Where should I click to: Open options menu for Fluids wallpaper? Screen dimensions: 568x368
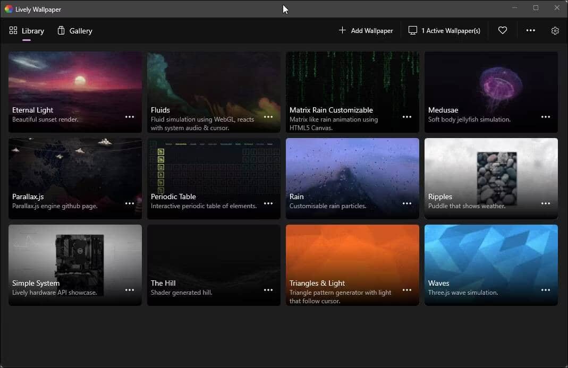pyautogui.click(x=268, y=116)
